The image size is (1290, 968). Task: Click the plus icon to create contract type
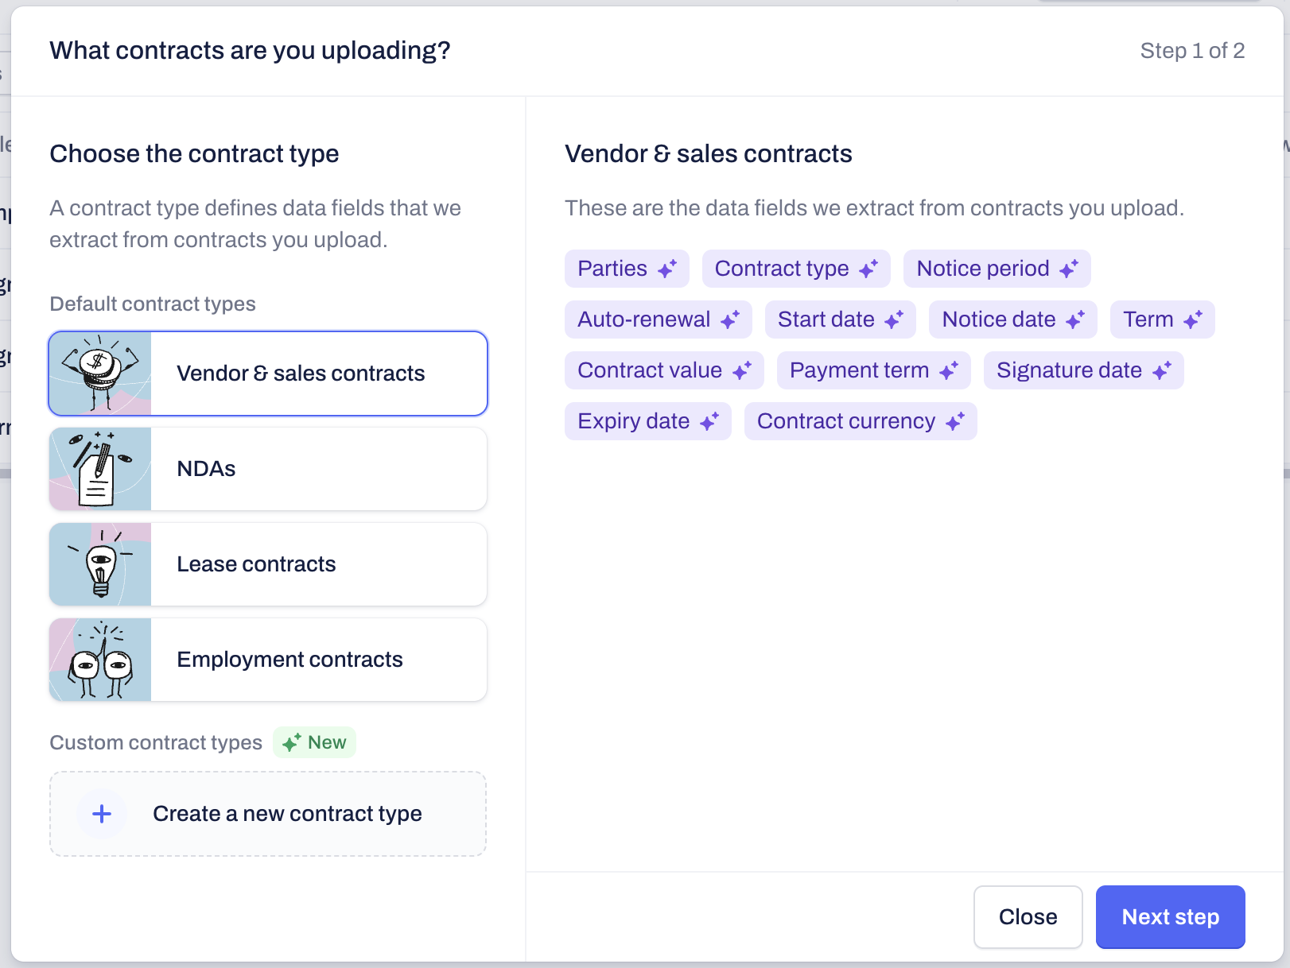[x=102, y=814]
